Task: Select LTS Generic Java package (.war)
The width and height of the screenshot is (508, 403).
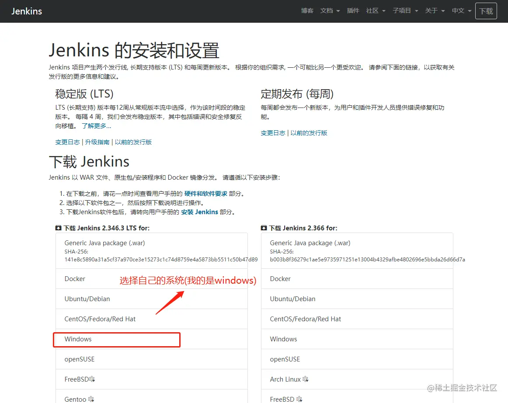Action: tap(152, 250)
